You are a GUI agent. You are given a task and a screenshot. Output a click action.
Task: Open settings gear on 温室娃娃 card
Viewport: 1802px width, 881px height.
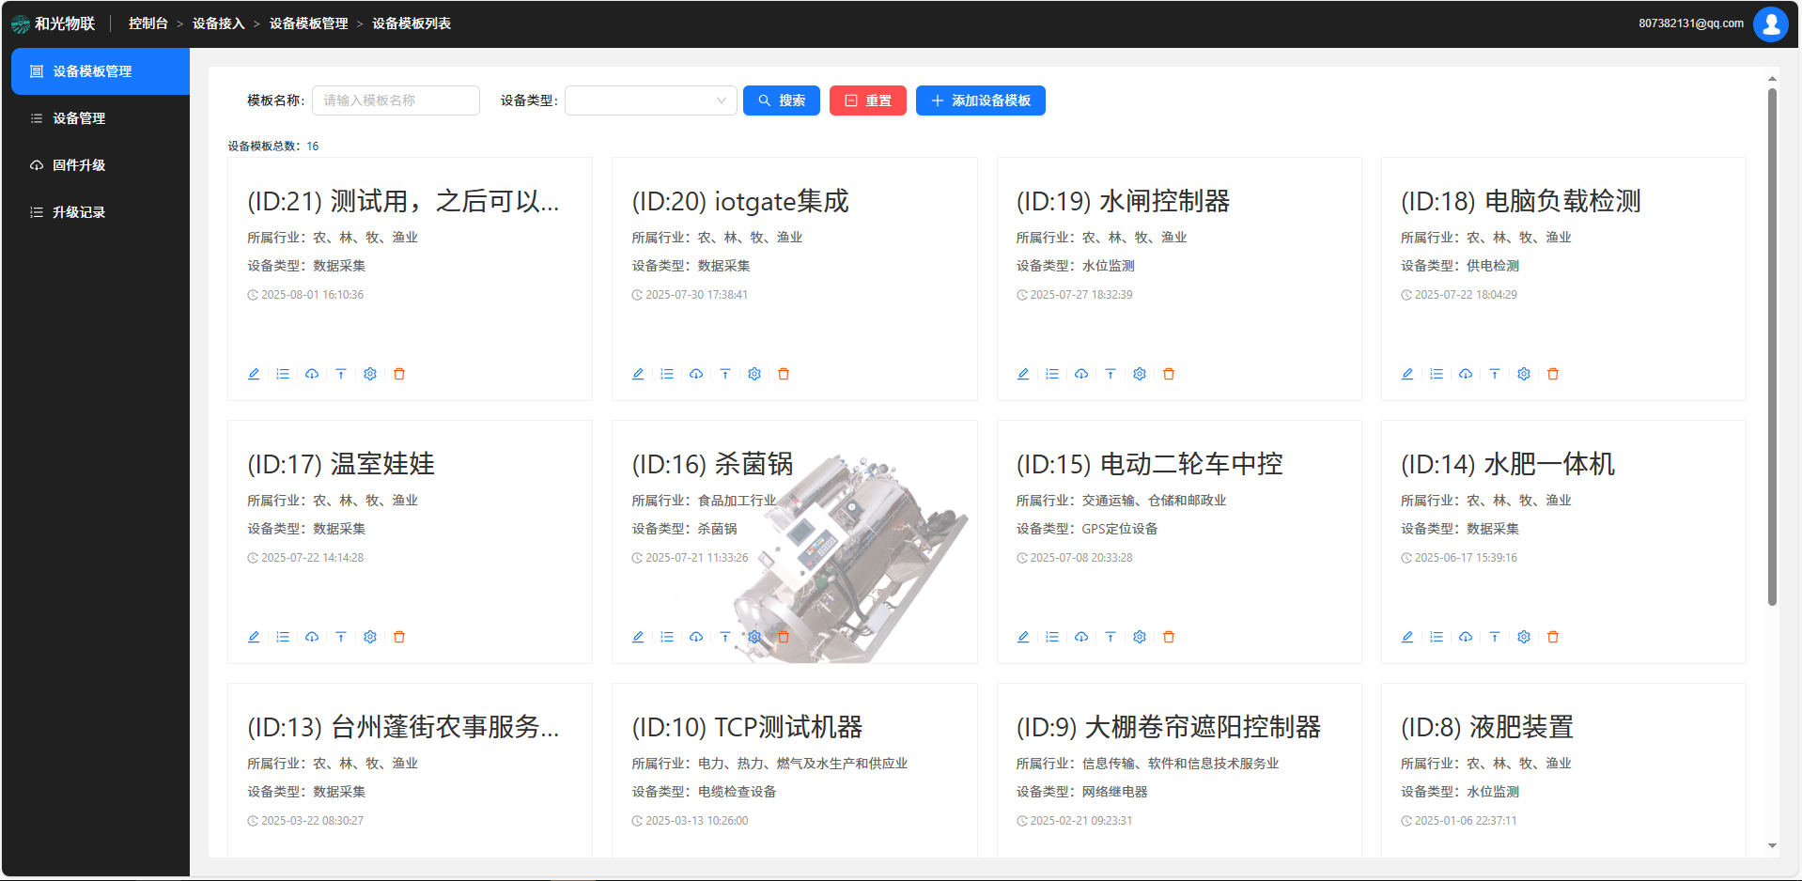tap(370, 637)
